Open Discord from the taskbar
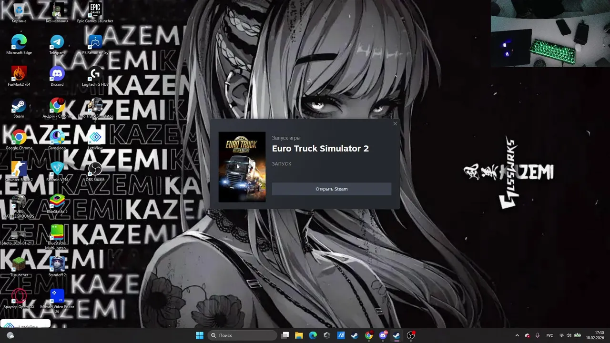This screenshot has width=610, height=343. [x=383, y=335]
